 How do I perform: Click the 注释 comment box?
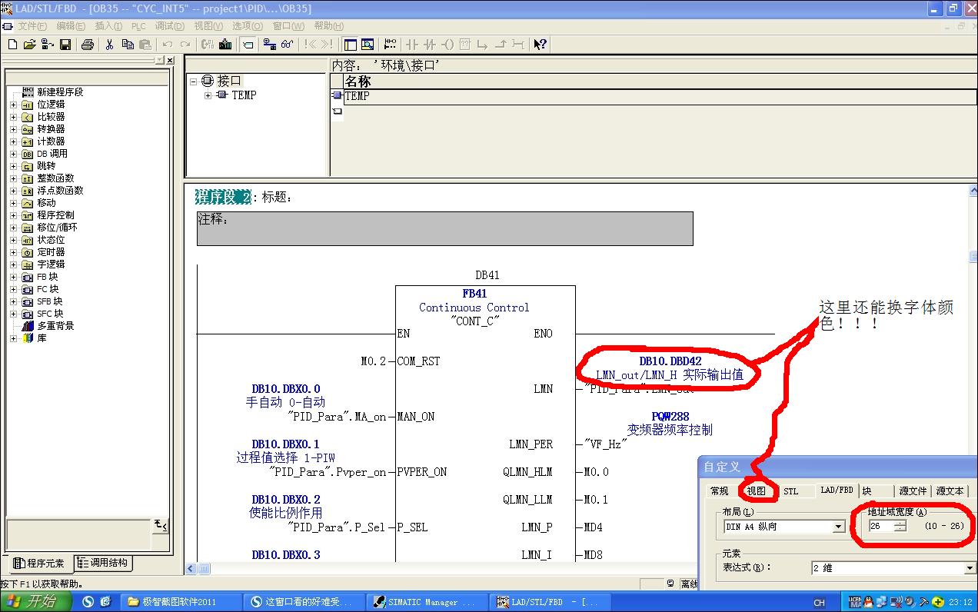[444, 229]
